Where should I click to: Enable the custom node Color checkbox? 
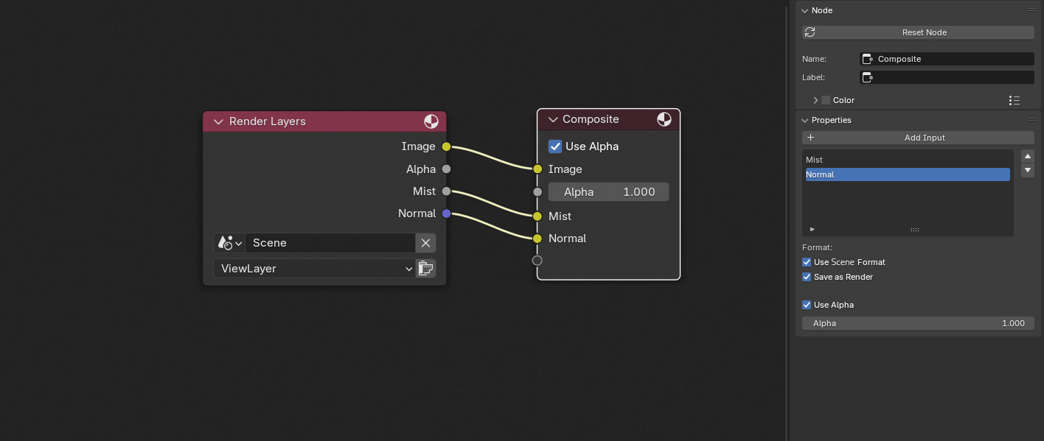826,100
